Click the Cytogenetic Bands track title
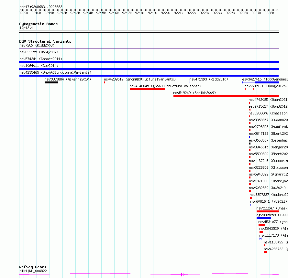This screenshot has width=288, height=278. tap(39, 24)
